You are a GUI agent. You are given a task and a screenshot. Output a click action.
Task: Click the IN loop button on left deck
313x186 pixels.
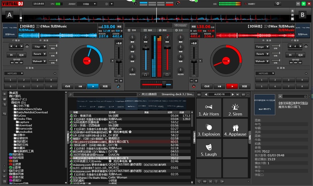(12, 55)
